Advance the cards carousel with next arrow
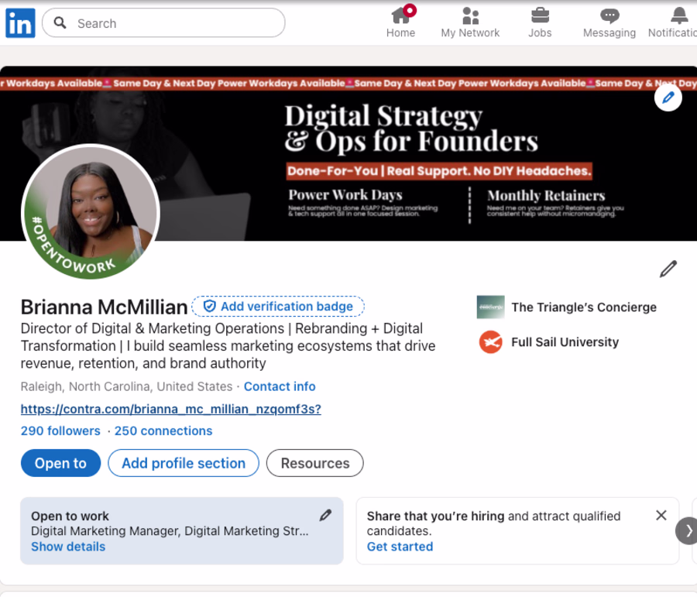The image size is (697, 597). (x=687, y=530)
